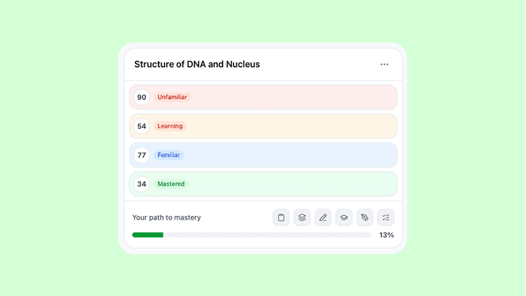Open the stacked layers flashcards icon
The height and width of the screenshot is (296, 526).
click(302, 217)
